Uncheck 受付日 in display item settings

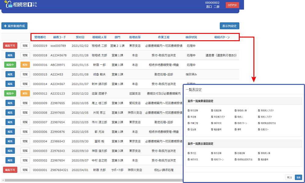click(x=189, y=153)
